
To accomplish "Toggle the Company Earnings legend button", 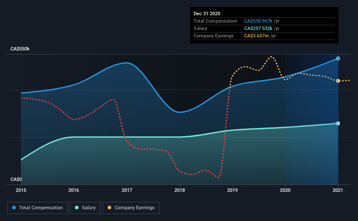I will [131, 208].
